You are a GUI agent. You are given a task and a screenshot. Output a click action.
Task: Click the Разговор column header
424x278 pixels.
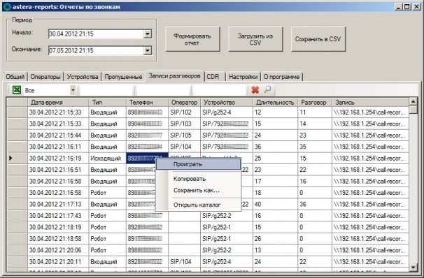(315, 102)
